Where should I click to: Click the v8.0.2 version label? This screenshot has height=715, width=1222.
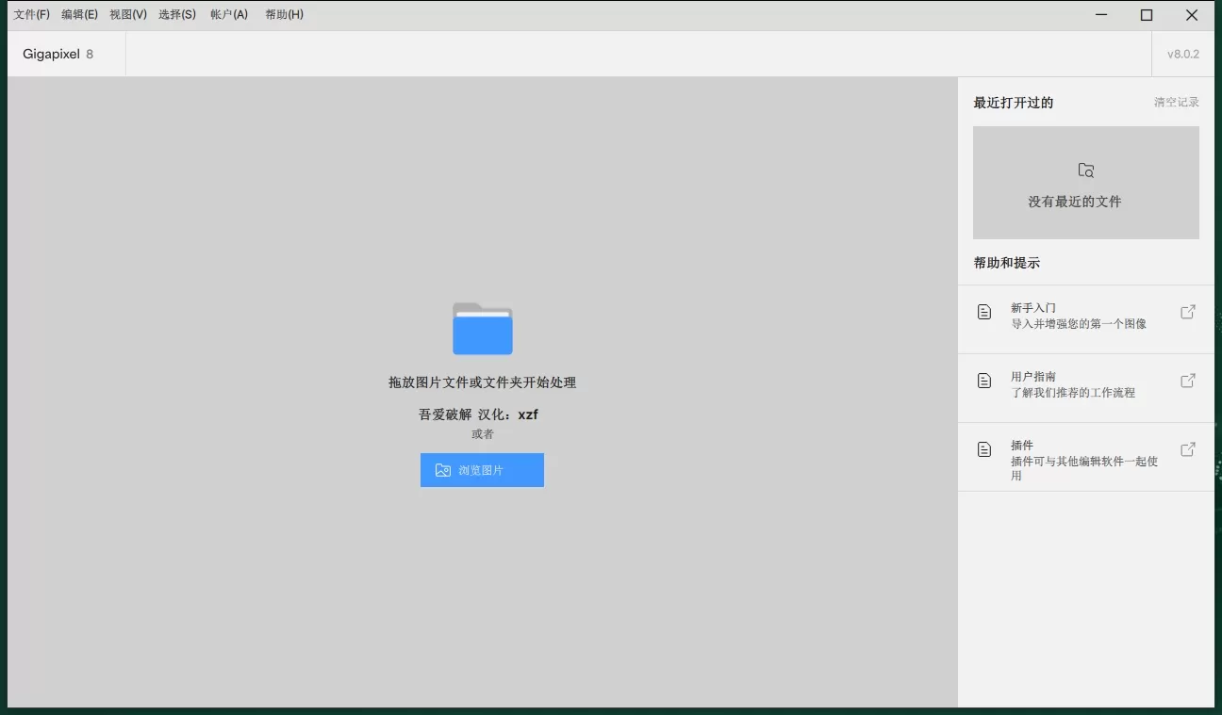pos(1182,54)
